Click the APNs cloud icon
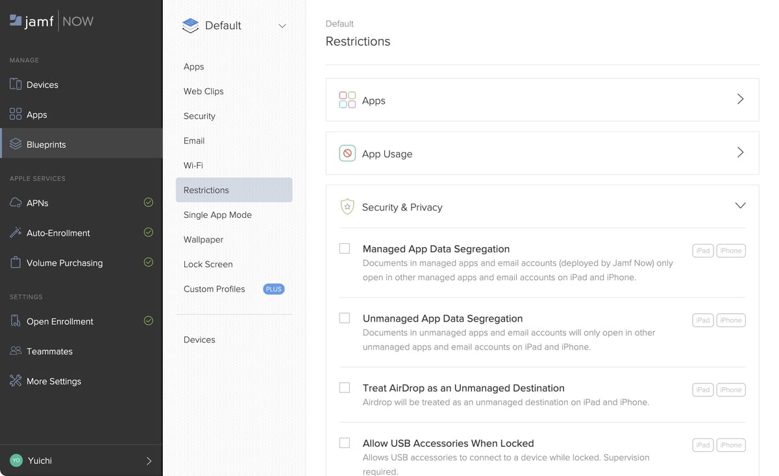This screenshot has width=779, height=476. coord(16,202)
